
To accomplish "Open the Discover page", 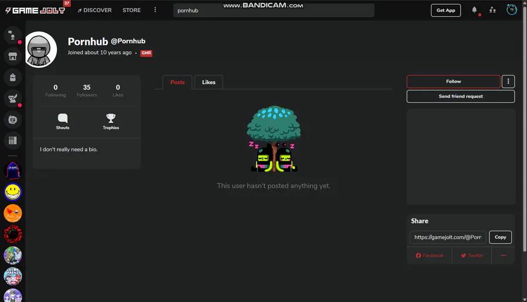I will (x=95, y=11).
